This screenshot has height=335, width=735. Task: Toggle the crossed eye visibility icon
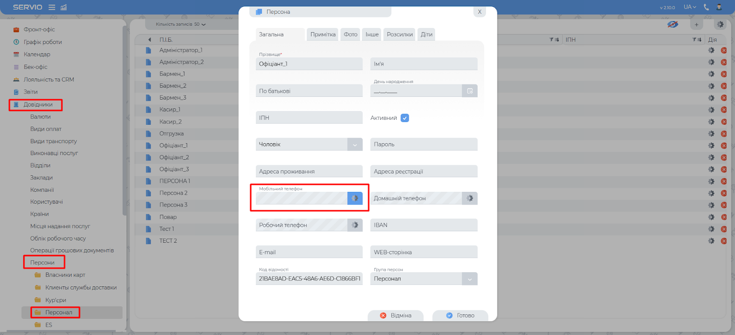coord(673,24)
